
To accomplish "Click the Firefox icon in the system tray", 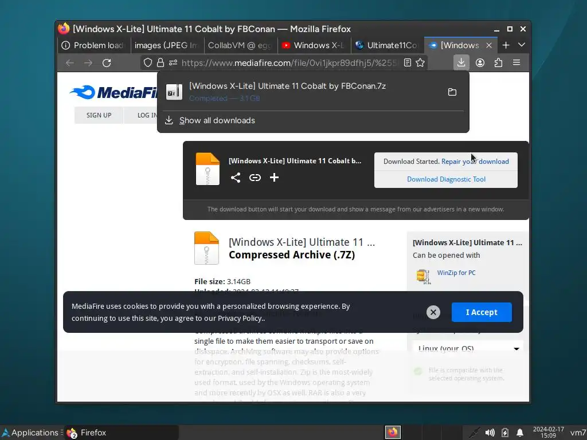I will click(x=393, y=433).
